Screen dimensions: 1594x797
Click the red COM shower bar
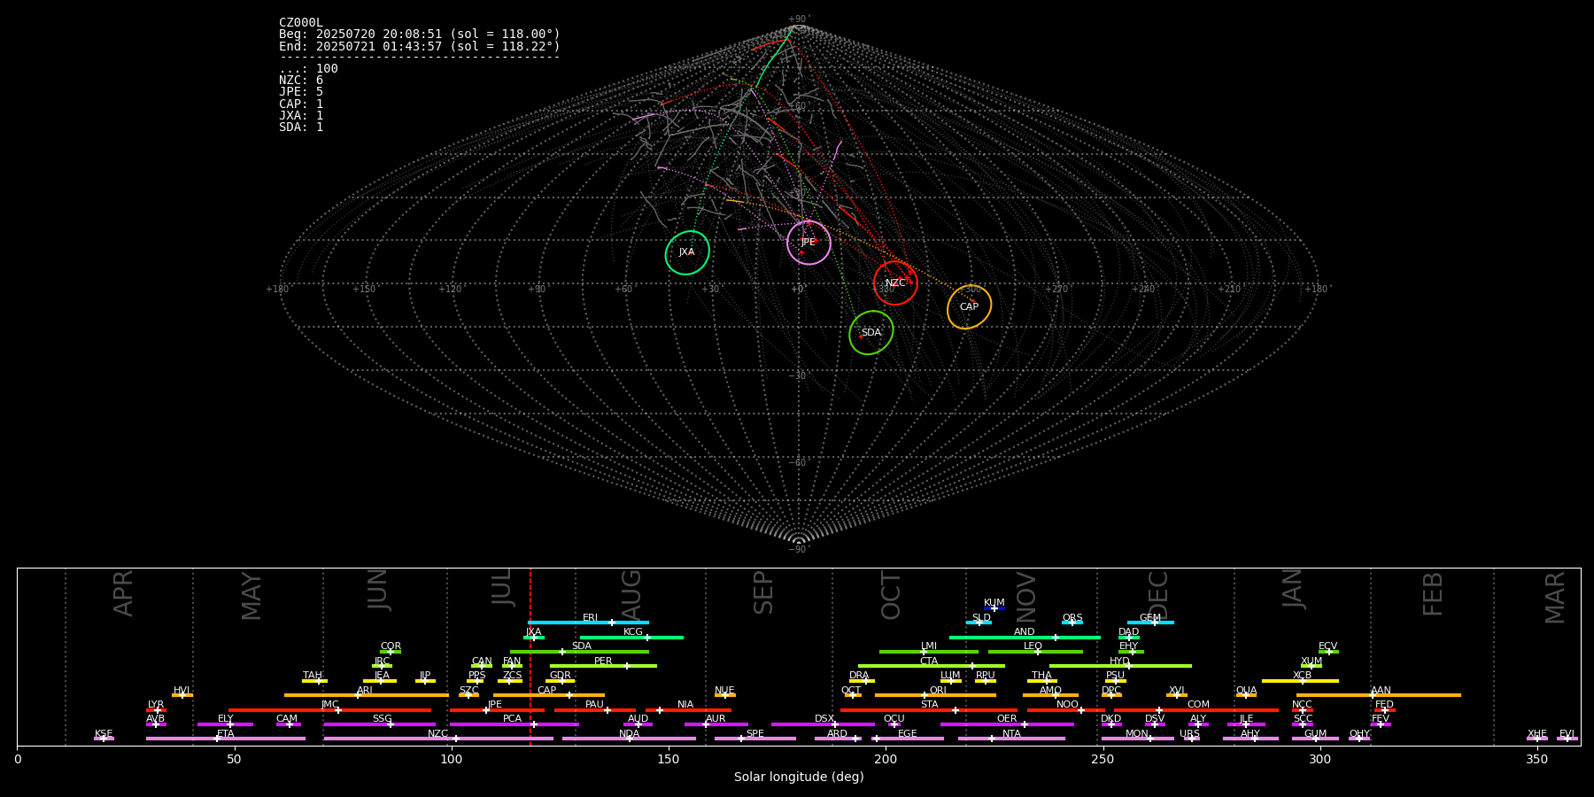coord(1196,710)
